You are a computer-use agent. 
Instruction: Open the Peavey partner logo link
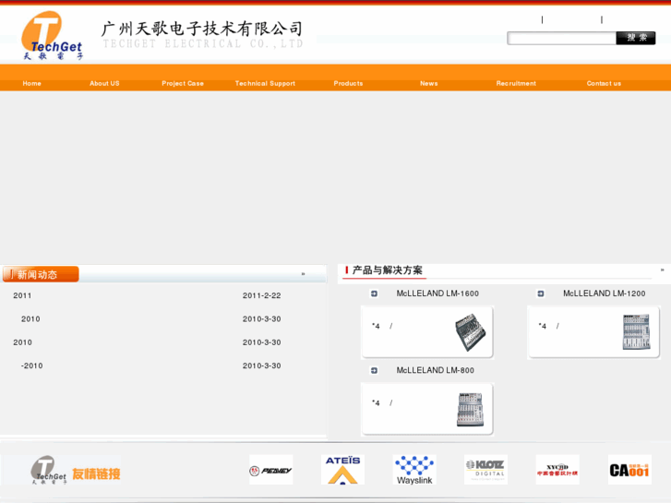[x=270, y=470]
